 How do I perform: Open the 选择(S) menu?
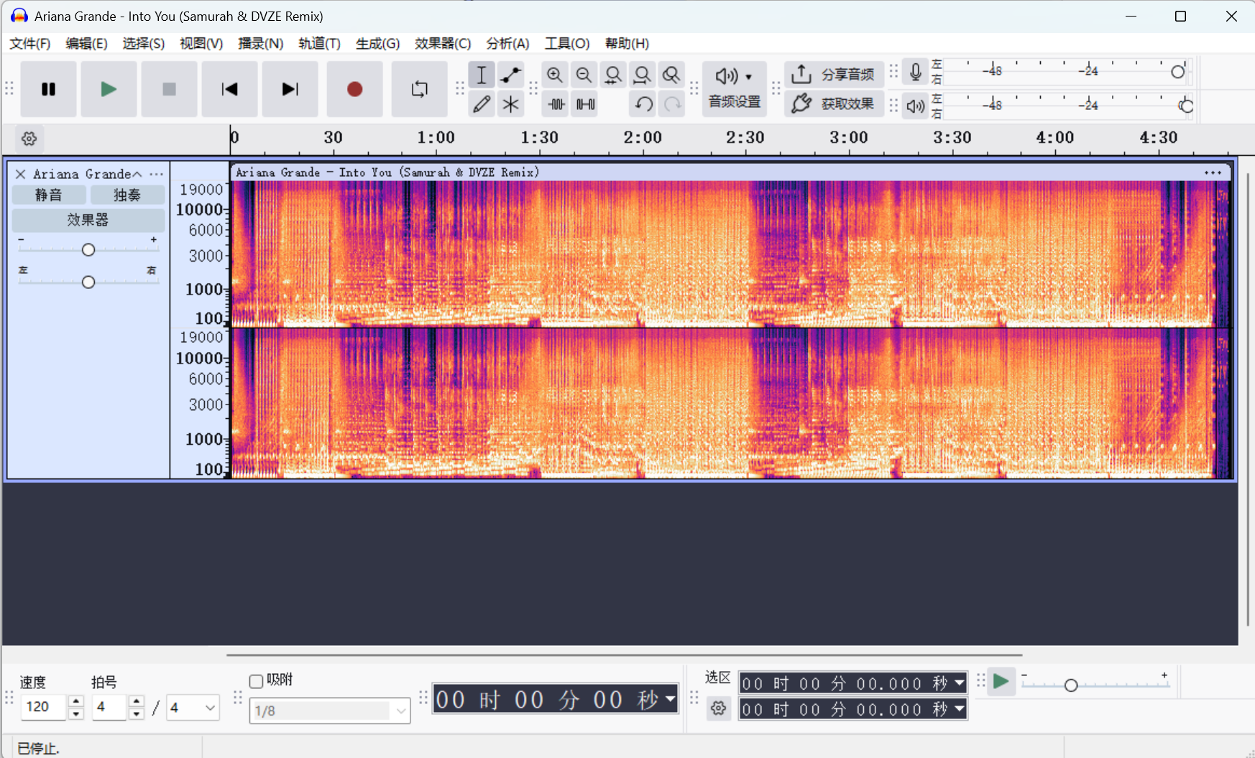click(x=143, y=44)
